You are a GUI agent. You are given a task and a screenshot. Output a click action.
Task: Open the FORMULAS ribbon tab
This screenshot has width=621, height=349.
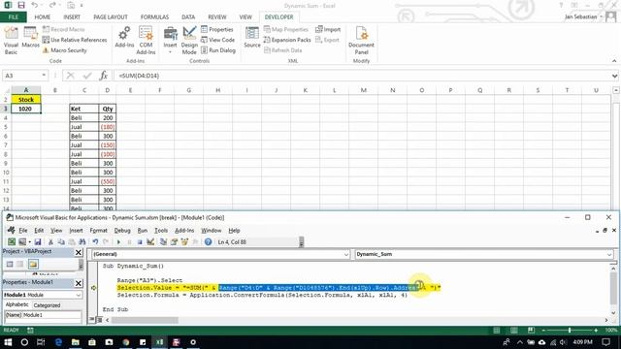(x=154, y=17)
